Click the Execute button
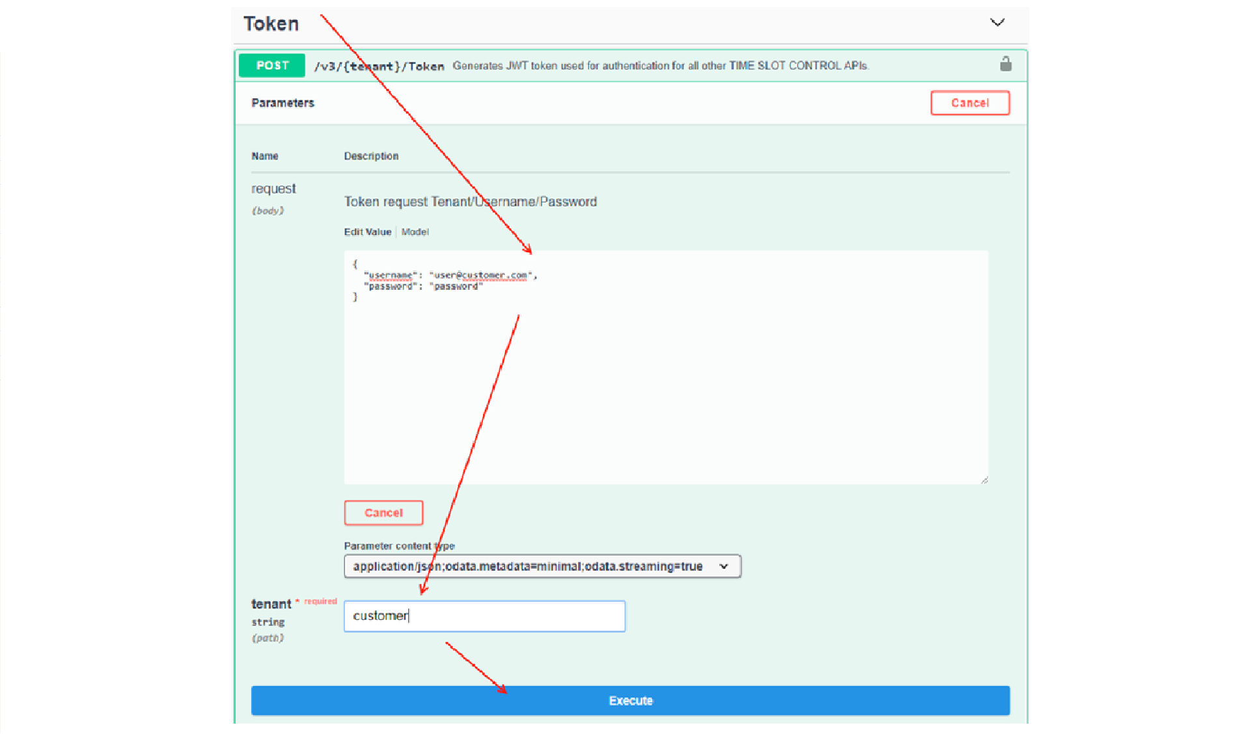Viewport: 1248px width, 734px height. (x=630, y=700)
